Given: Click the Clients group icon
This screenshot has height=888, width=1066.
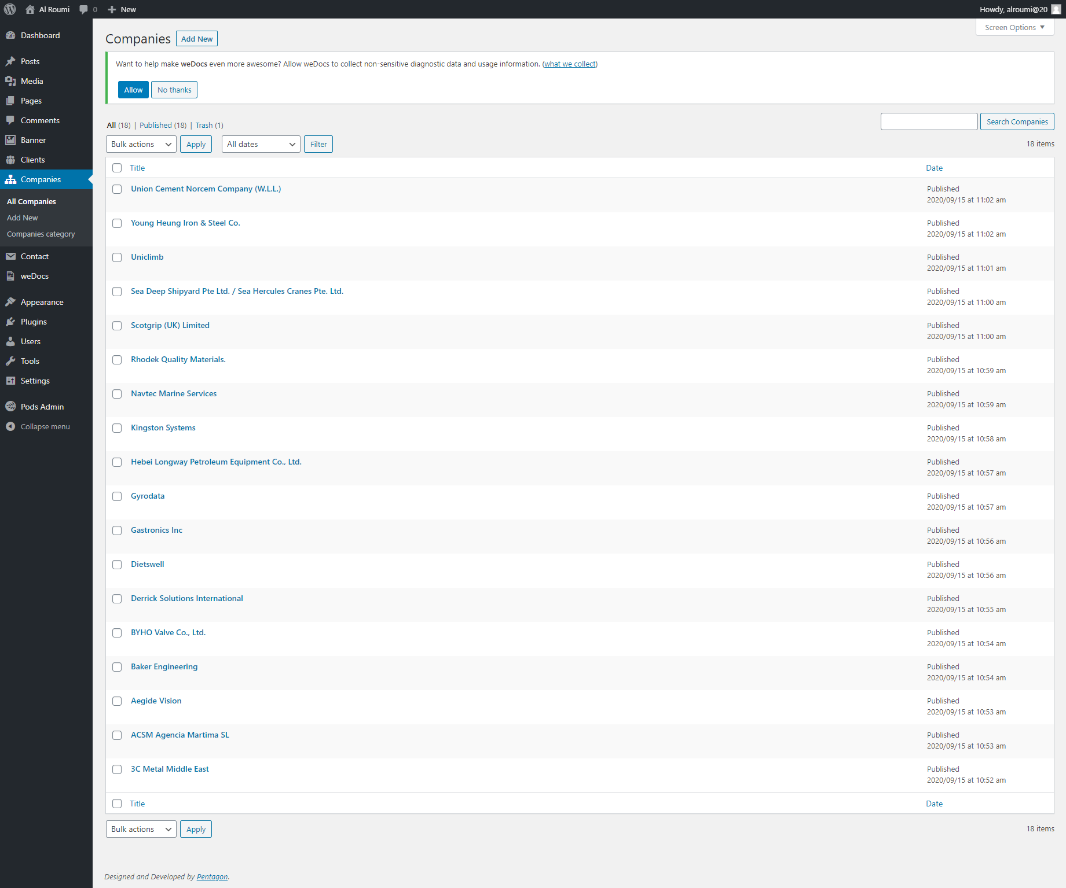Looking at the screenshot, I should pyautogui.click(x=10, y=160).
